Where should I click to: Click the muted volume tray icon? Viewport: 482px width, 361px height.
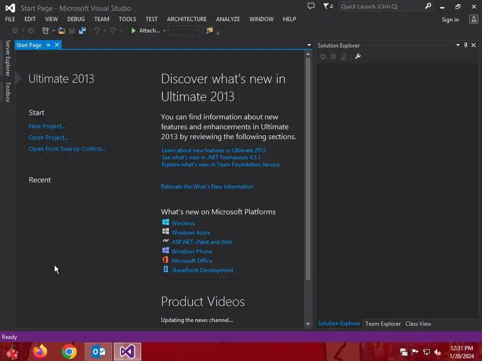click(x=438, y=352)
